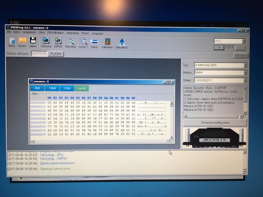
Task: Click the hex editor horizontal scrollbar right arrow
Action: [168, 141]
